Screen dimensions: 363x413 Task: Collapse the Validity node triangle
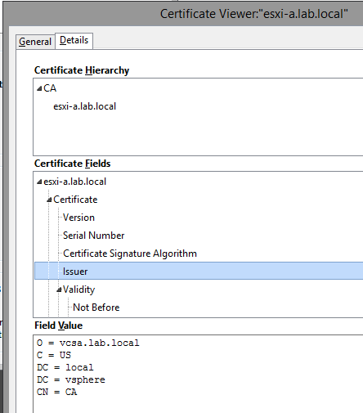coord(59,290)
